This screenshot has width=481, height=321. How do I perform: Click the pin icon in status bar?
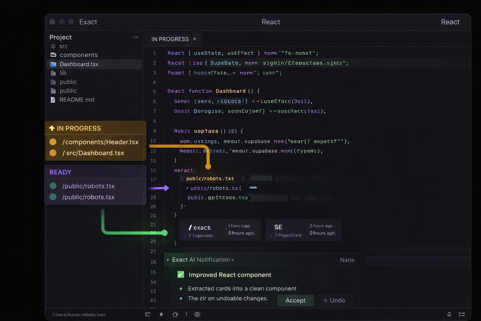coord(161,314)
